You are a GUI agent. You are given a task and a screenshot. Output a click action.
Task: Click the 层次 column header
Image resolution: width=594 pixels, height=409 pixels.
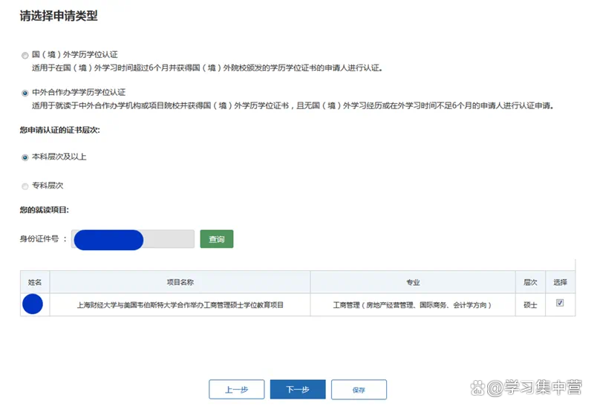point(530,282)
